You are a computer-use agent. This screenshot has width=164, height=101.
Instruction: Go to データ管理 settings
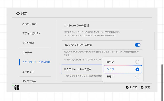pos(28,43)
